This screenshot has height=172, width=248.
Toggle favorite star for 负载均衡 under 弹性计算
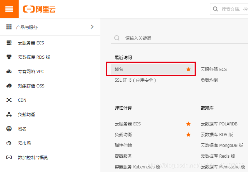(x=189, y=134)
